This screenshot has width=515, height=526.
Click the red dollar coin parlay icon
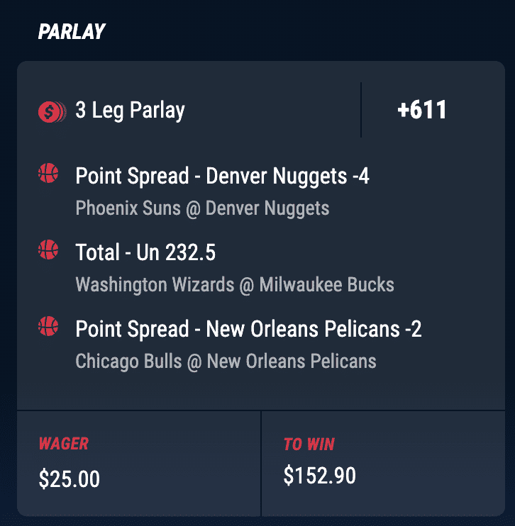(52, 112)
